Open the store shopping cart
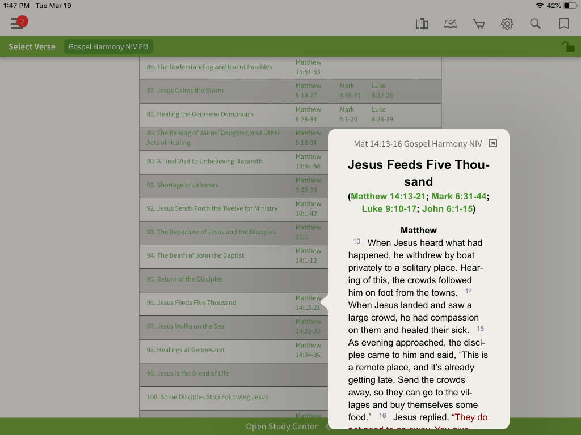Screen dimensions: 581x435 click(479, 24)
